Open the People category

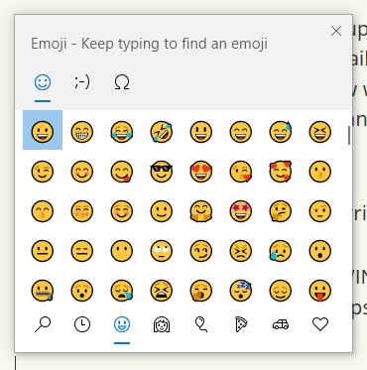pyautogui.click(x=162, y=324)
